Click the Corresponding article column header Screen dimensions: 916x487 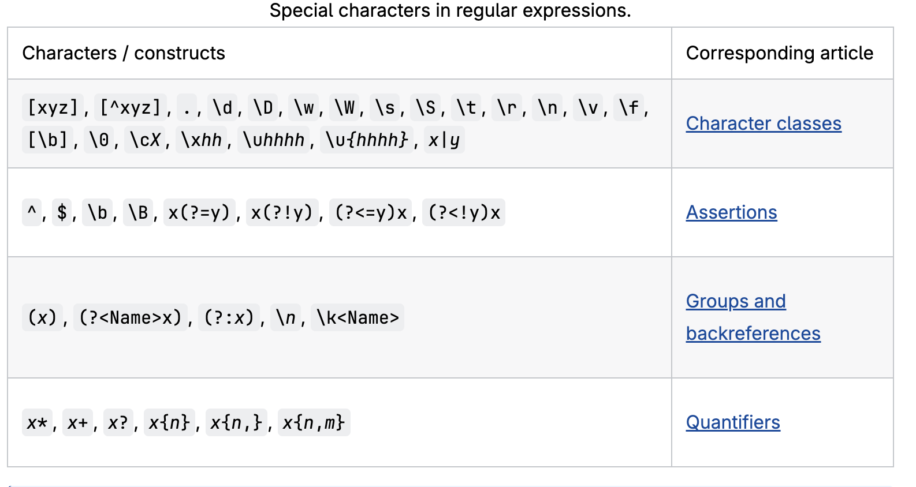tap(779, 53)
